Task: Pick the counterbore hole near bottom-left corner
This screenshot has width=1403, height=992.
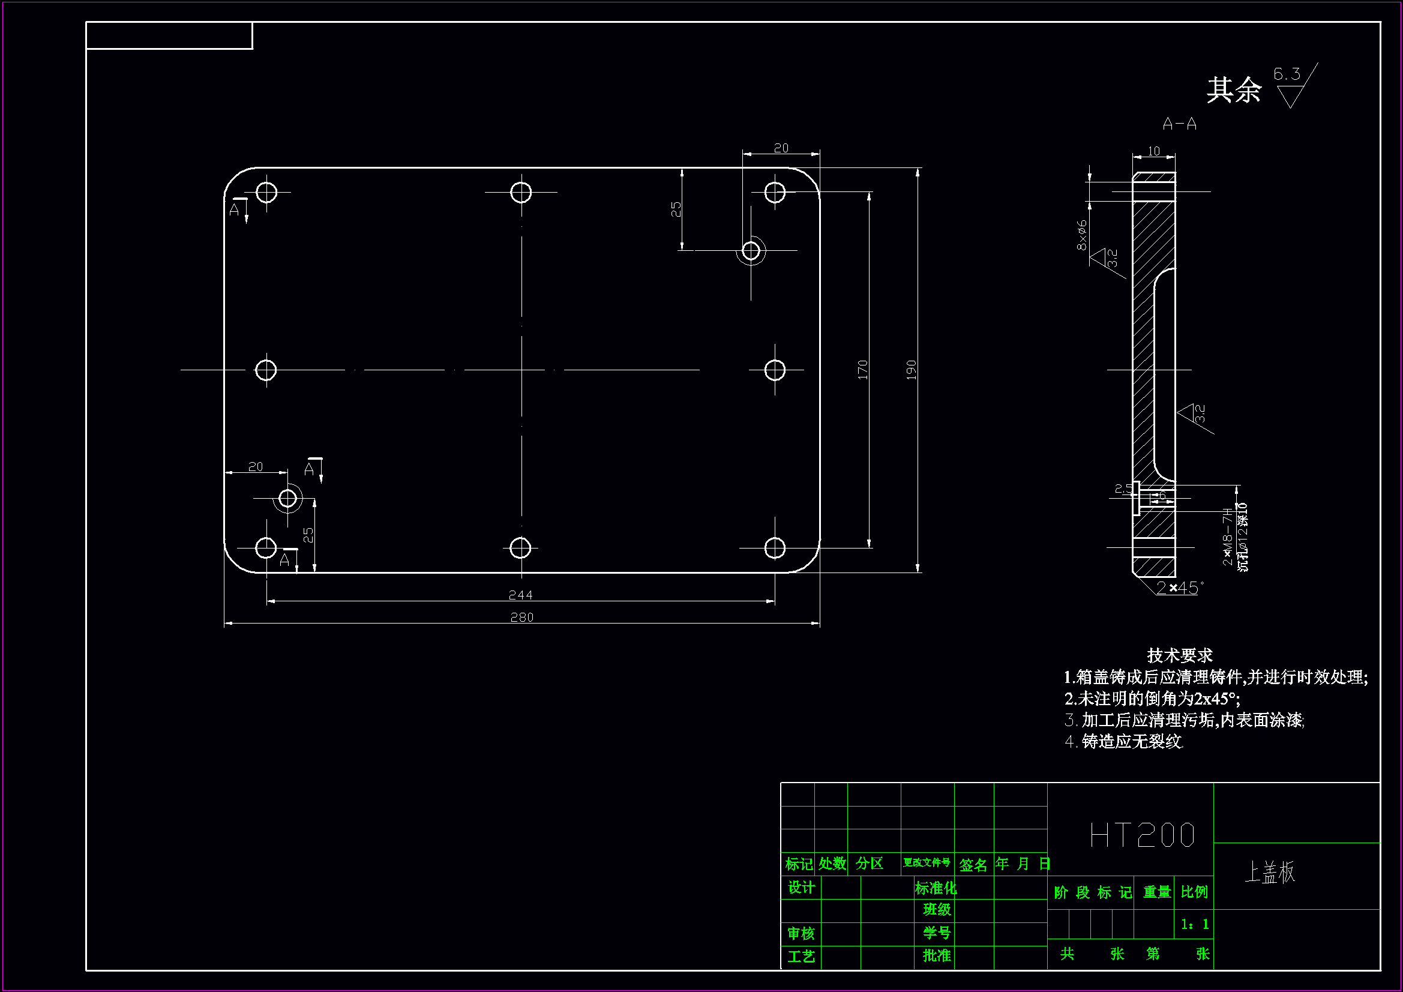Action: pyautogui.click(x=287, y=499)
